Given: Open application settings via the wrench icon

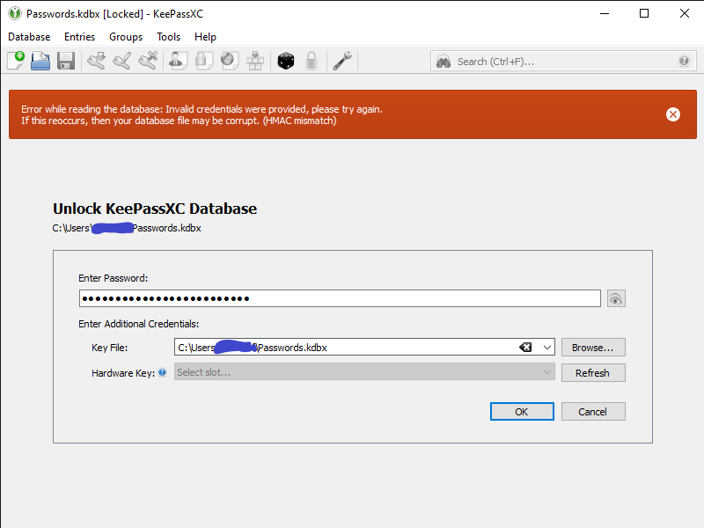Looking at the screenshot, I should [x=343, y=60].
